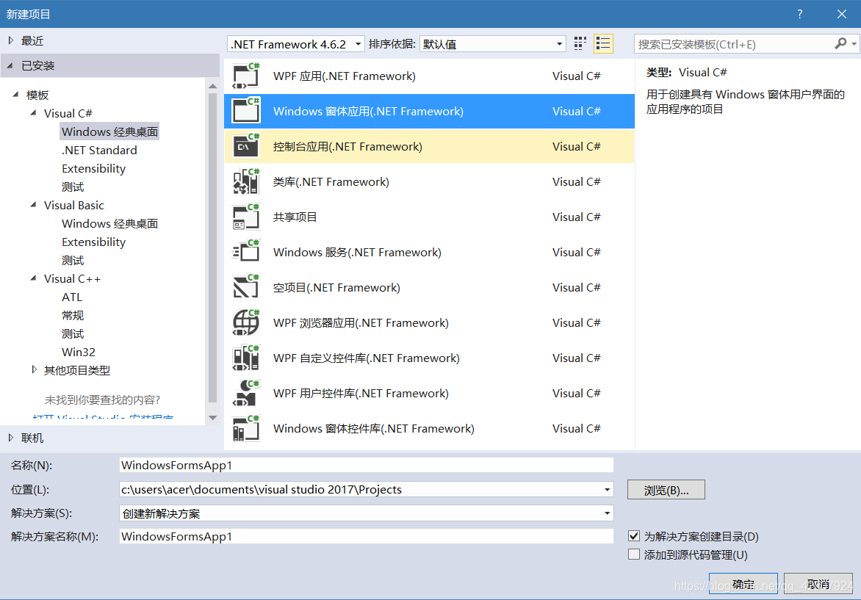Click the search magnifier icon
Image resolution: width=861 pixels, height=600 pixels.
840,43
